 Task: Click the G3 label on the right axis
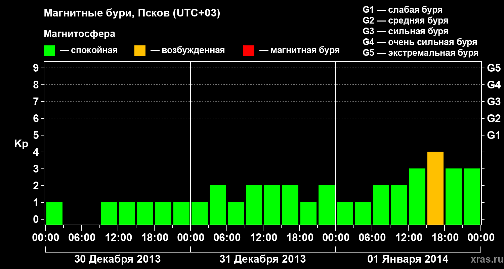[x=494, y=102]
